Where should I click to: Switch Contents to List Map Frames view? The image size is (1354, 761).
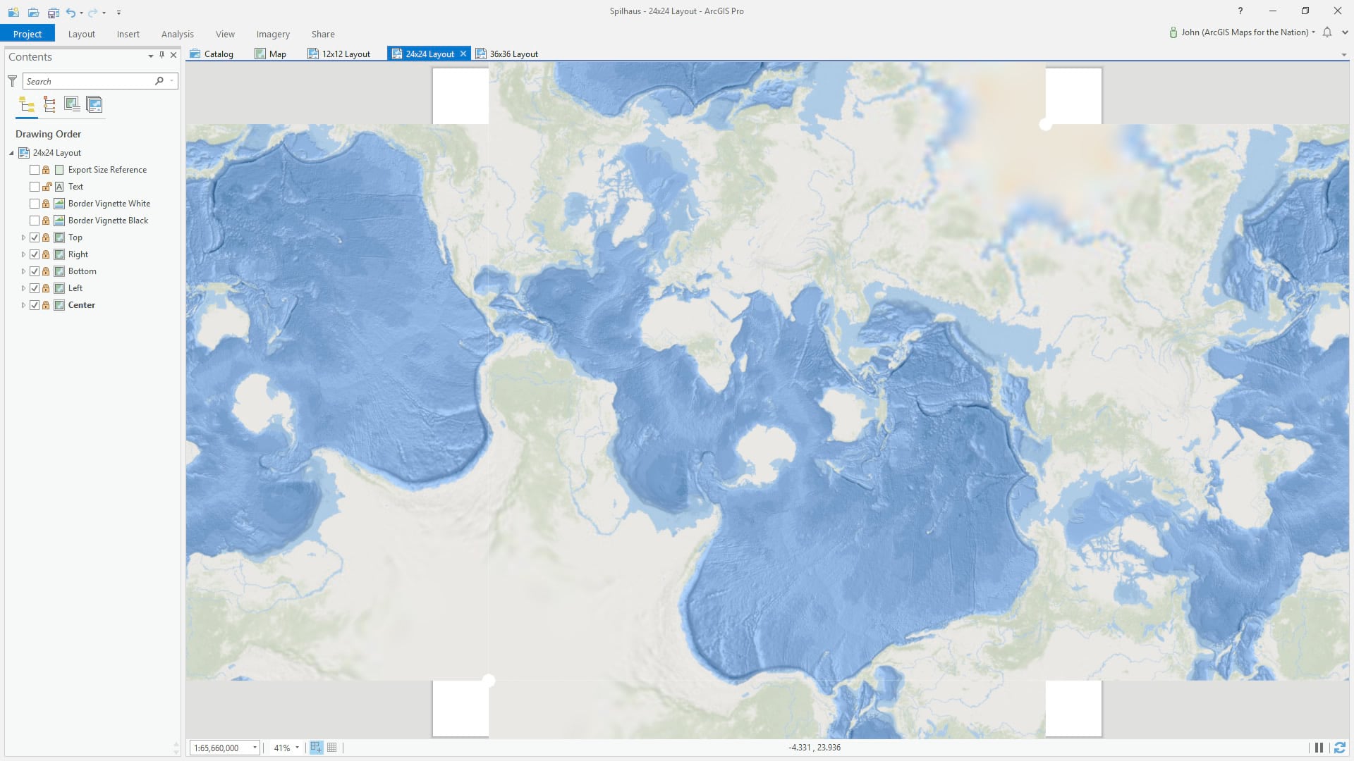[x=72, y=105]
